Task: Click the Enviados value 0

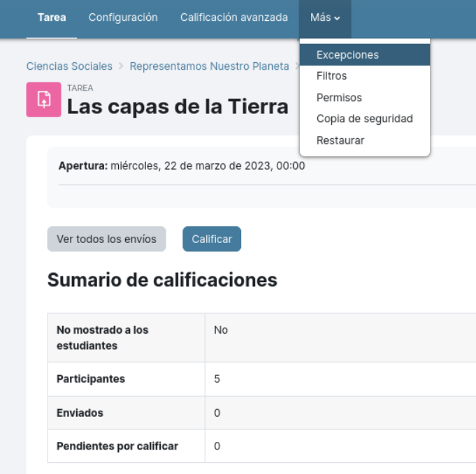Action: [x=217, y=413]
